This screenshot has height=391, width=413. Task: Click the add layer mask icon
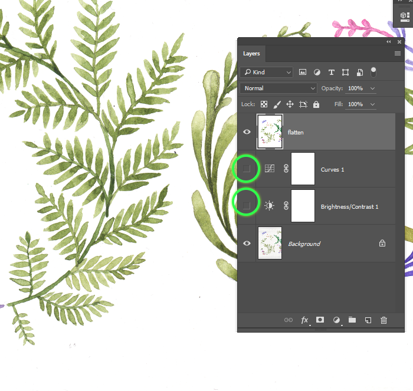pos(320,320)
